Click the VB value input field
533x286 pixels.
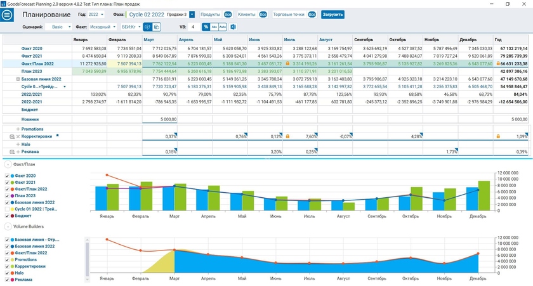pos(193,27)
